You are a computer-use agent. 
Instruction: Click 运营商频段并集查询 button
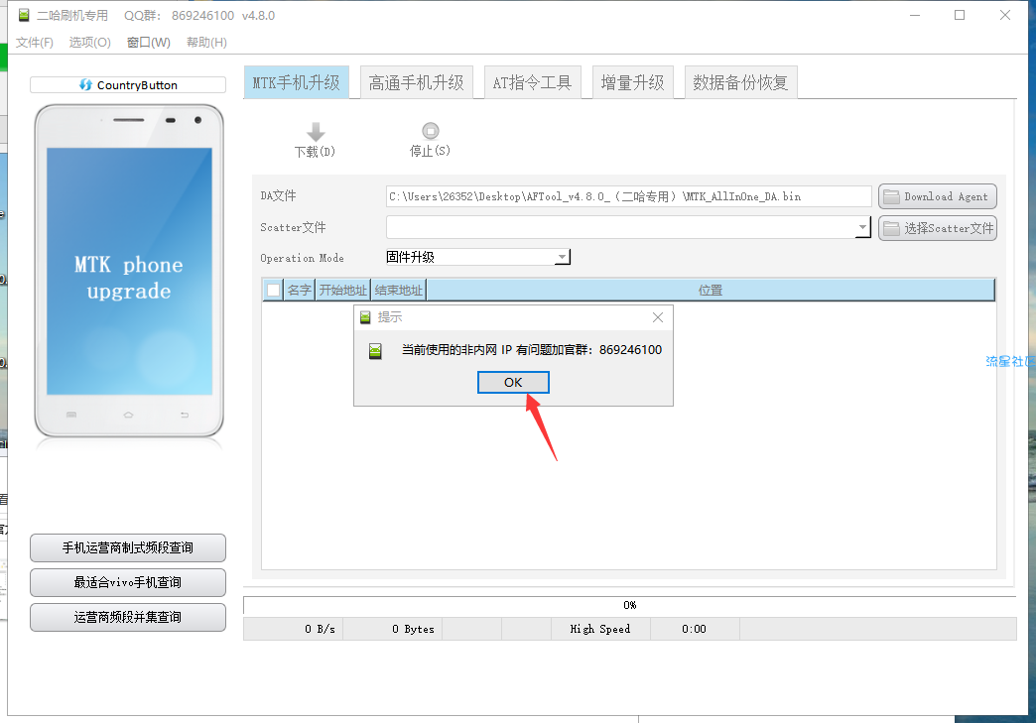coord(128,617)
